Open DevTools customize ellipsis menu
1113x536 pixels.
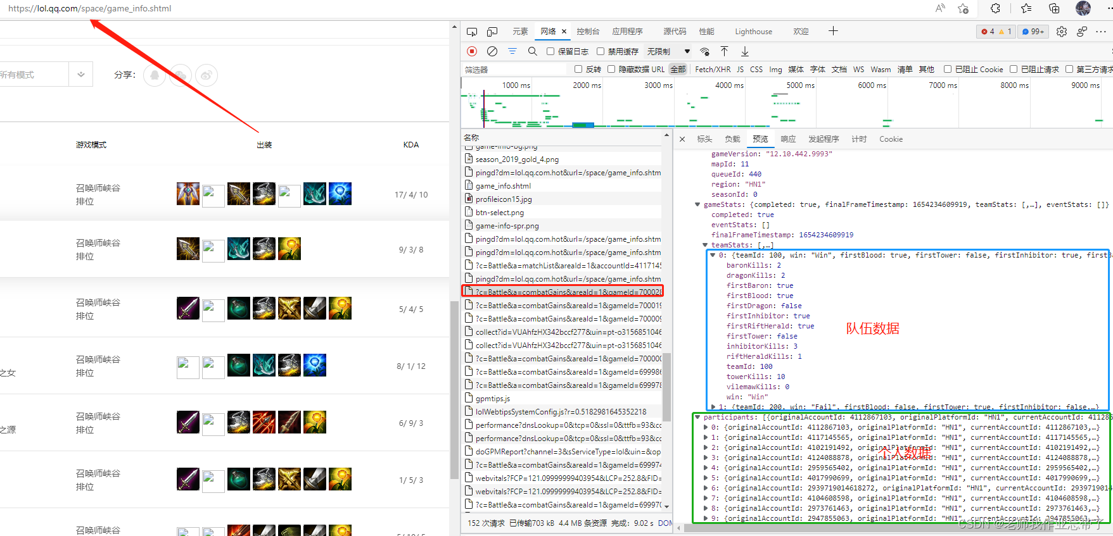point(1101,32)
